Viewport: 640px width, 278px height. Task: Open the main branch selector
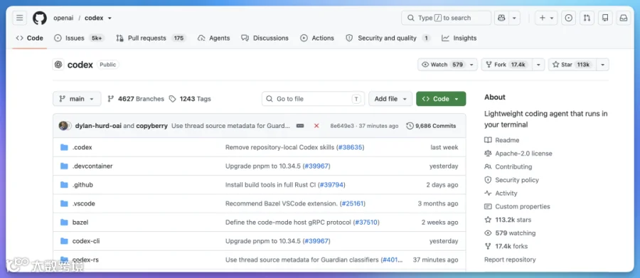coord(77,99)
